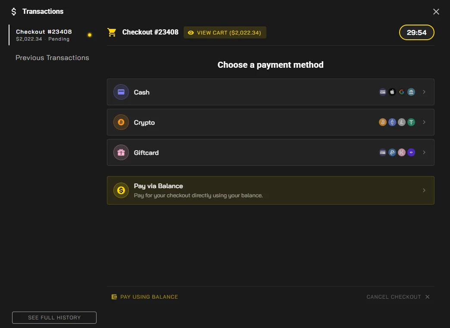Close the Transactions dialog

(436, 12)
